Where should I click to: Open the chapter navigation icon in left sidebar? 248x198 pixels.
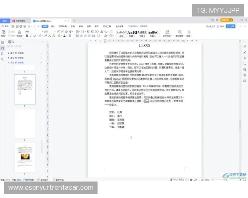pos(2,48)
